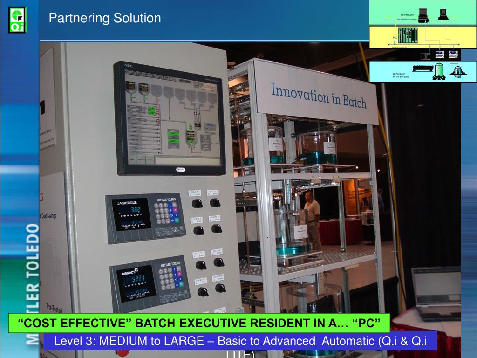Click the "Pre-Tested" text on the cabinet side
The image size is (477, 358).
55,308
